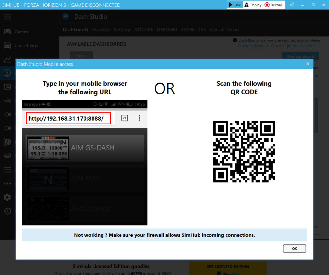Switch to AX206 tab

188,29
